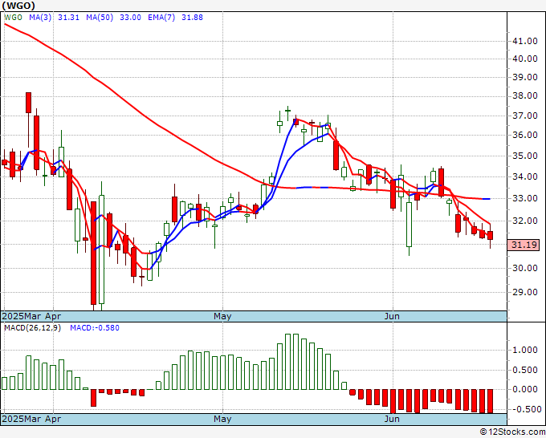Click the 2025Mar Apr label on MACD axis
The width and height of the screenshot is (546, 438).
point(31,419)
